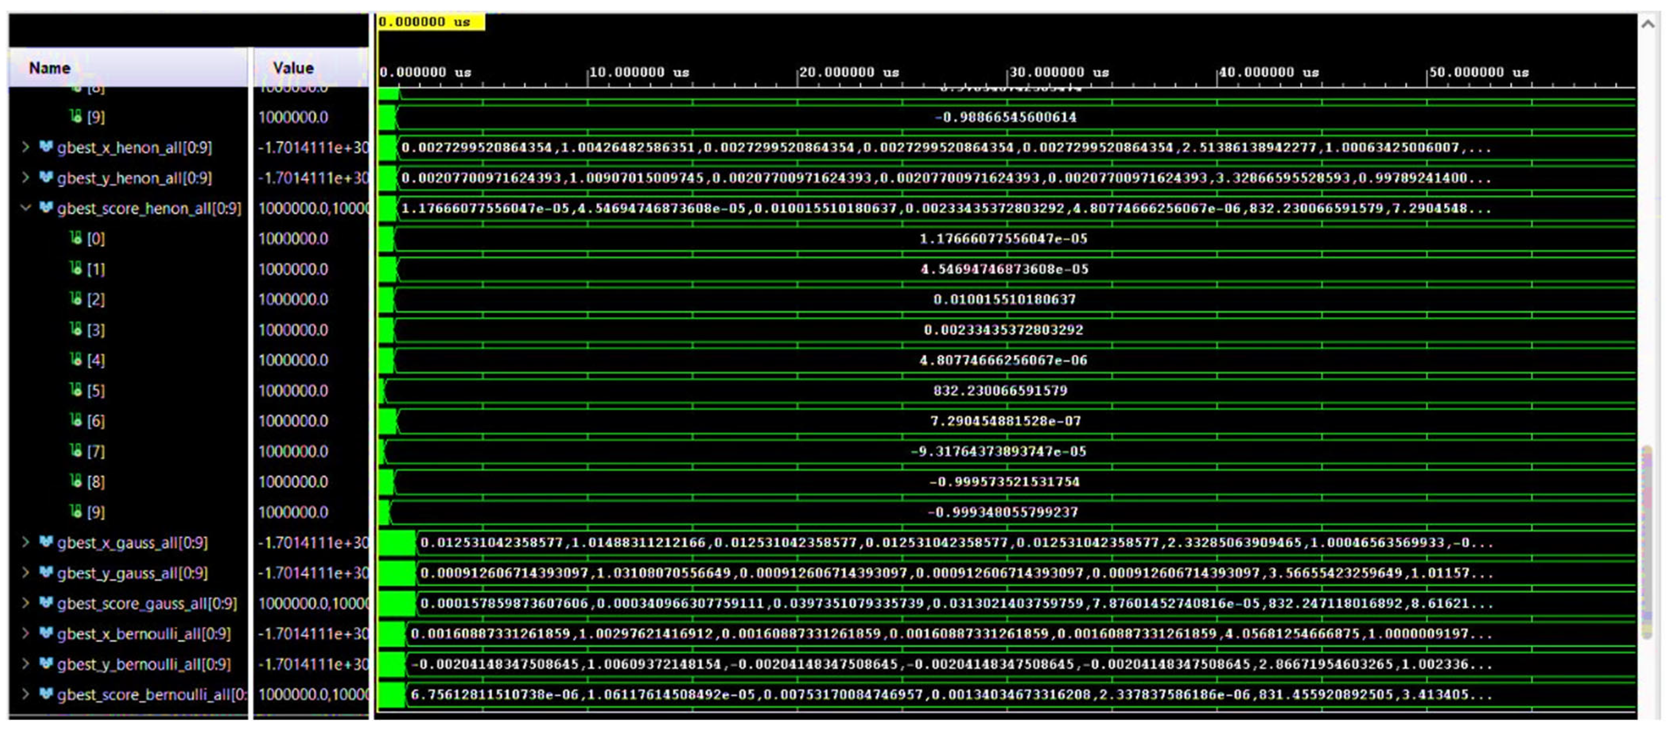Click the vertical scrollbar up arrow
The width and height of the screenshot is (1669, 730).
point(1647,24)
